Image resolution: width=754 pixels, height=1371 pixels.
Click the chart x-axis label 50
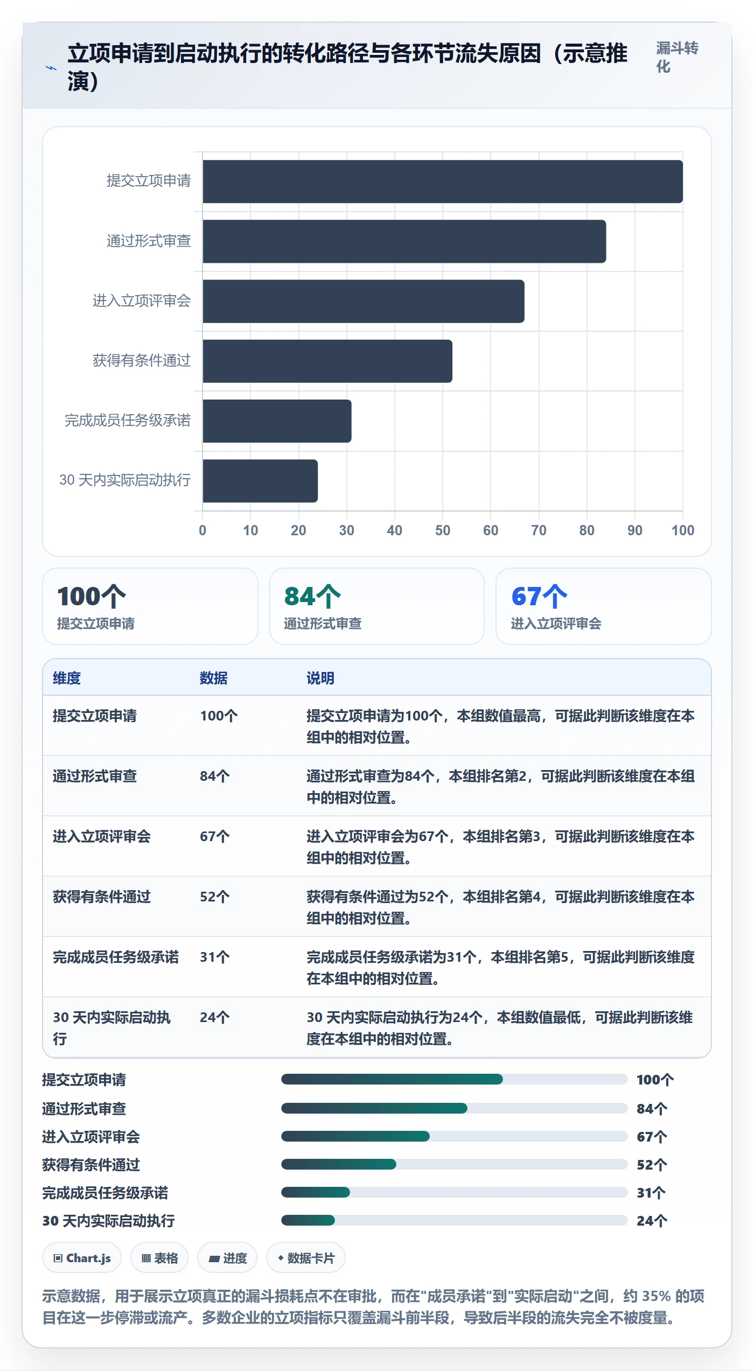[443, 530]
